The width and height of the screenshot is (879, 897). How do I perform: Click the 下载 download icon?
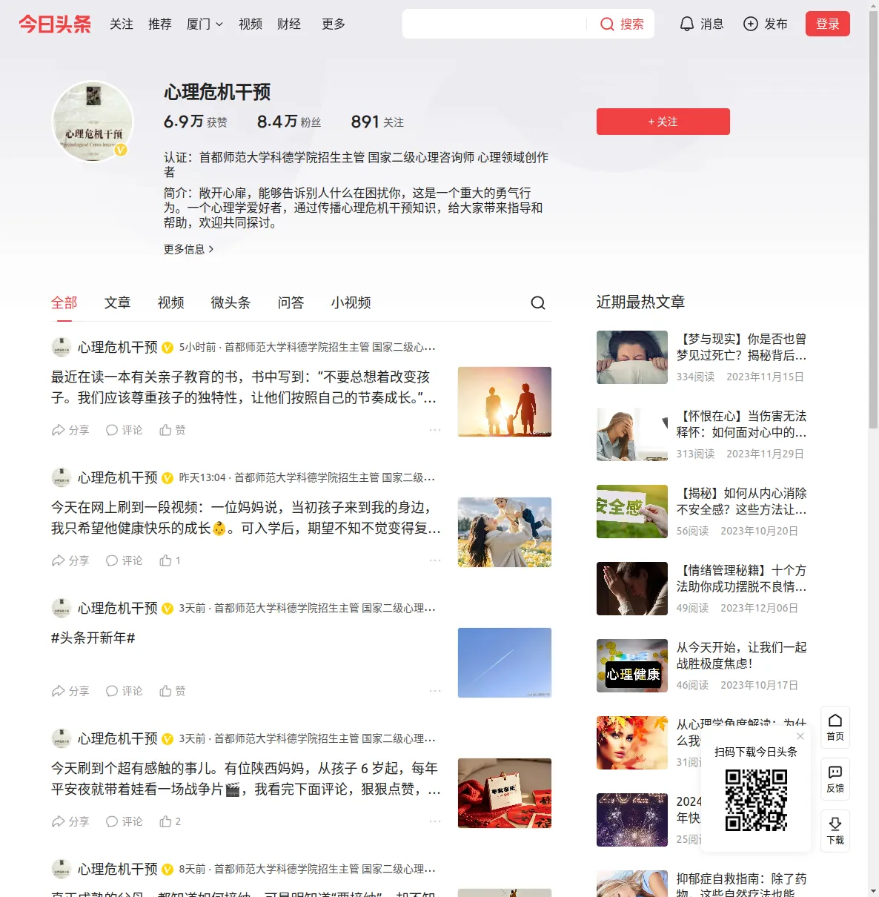point(835,830)
